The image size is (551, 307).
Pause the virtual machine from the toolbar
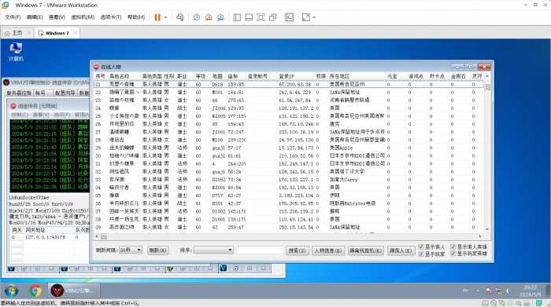pos(157,17)
